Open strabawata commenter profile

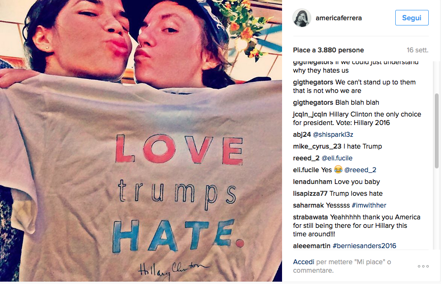click(310, 217)
